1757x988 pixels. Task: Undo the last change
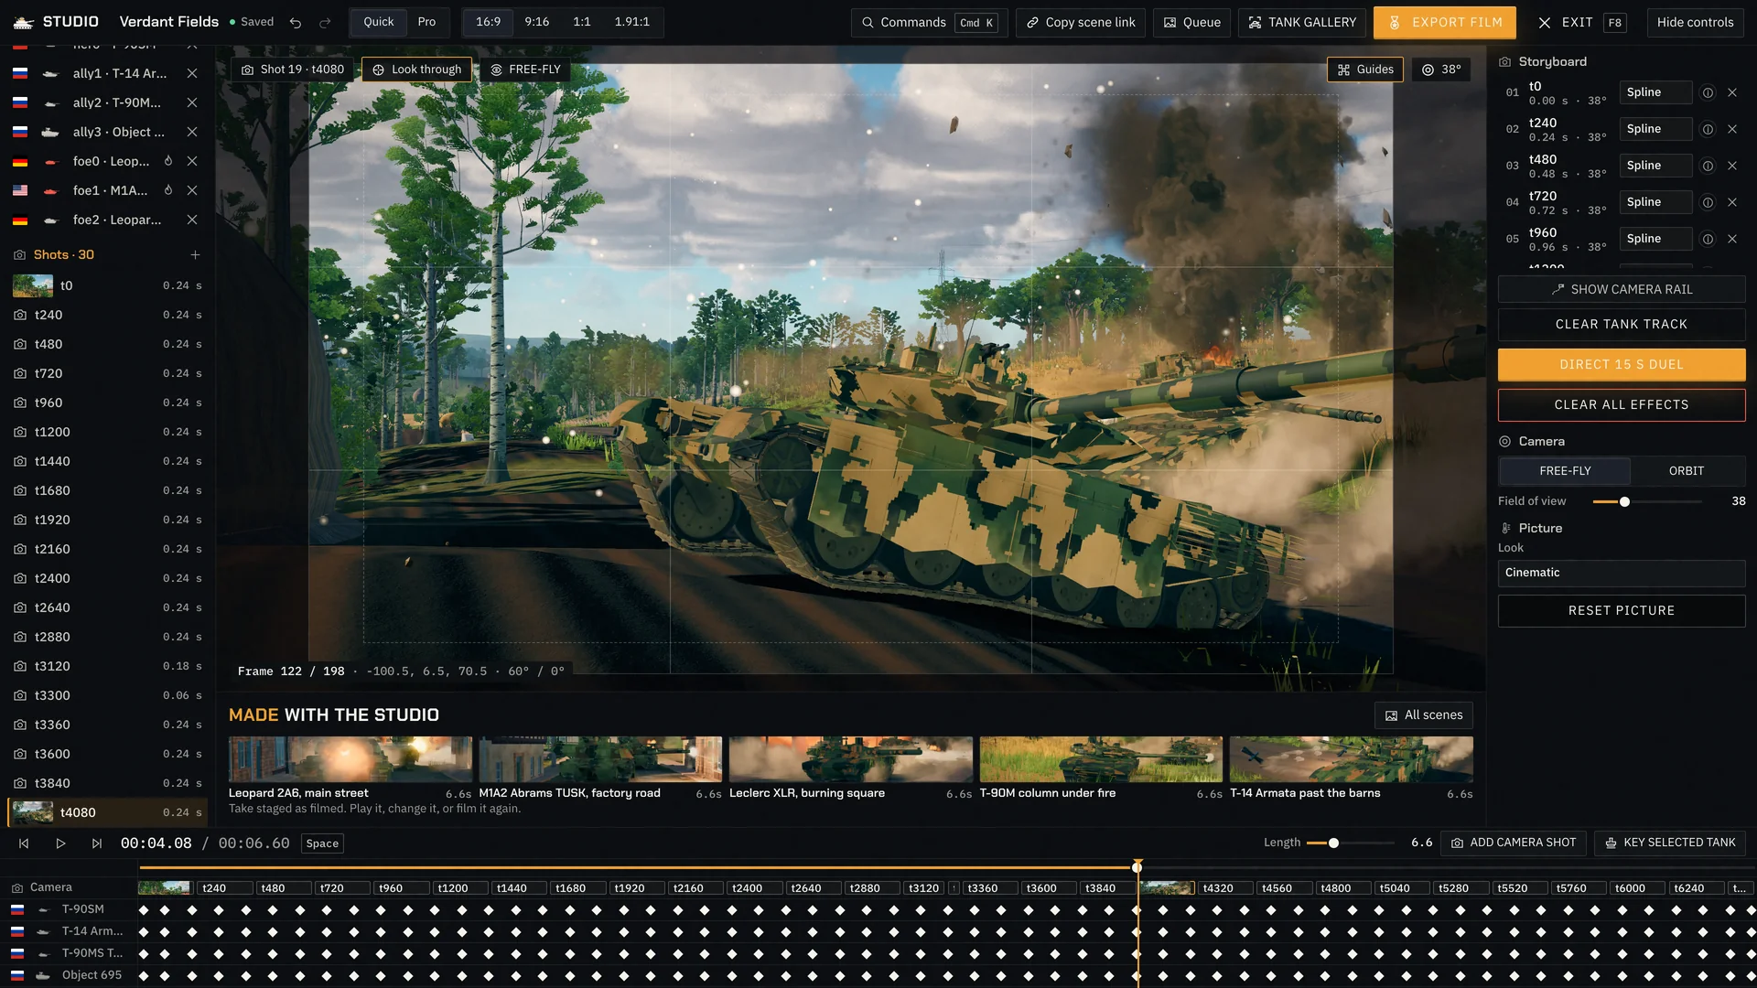click(x=296, y=22)
